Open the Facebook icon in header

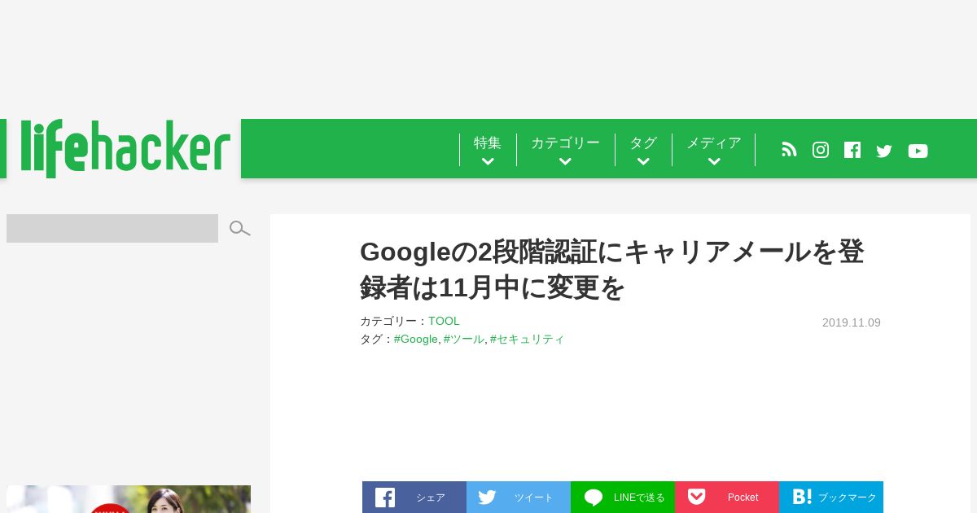pos(852,150)
